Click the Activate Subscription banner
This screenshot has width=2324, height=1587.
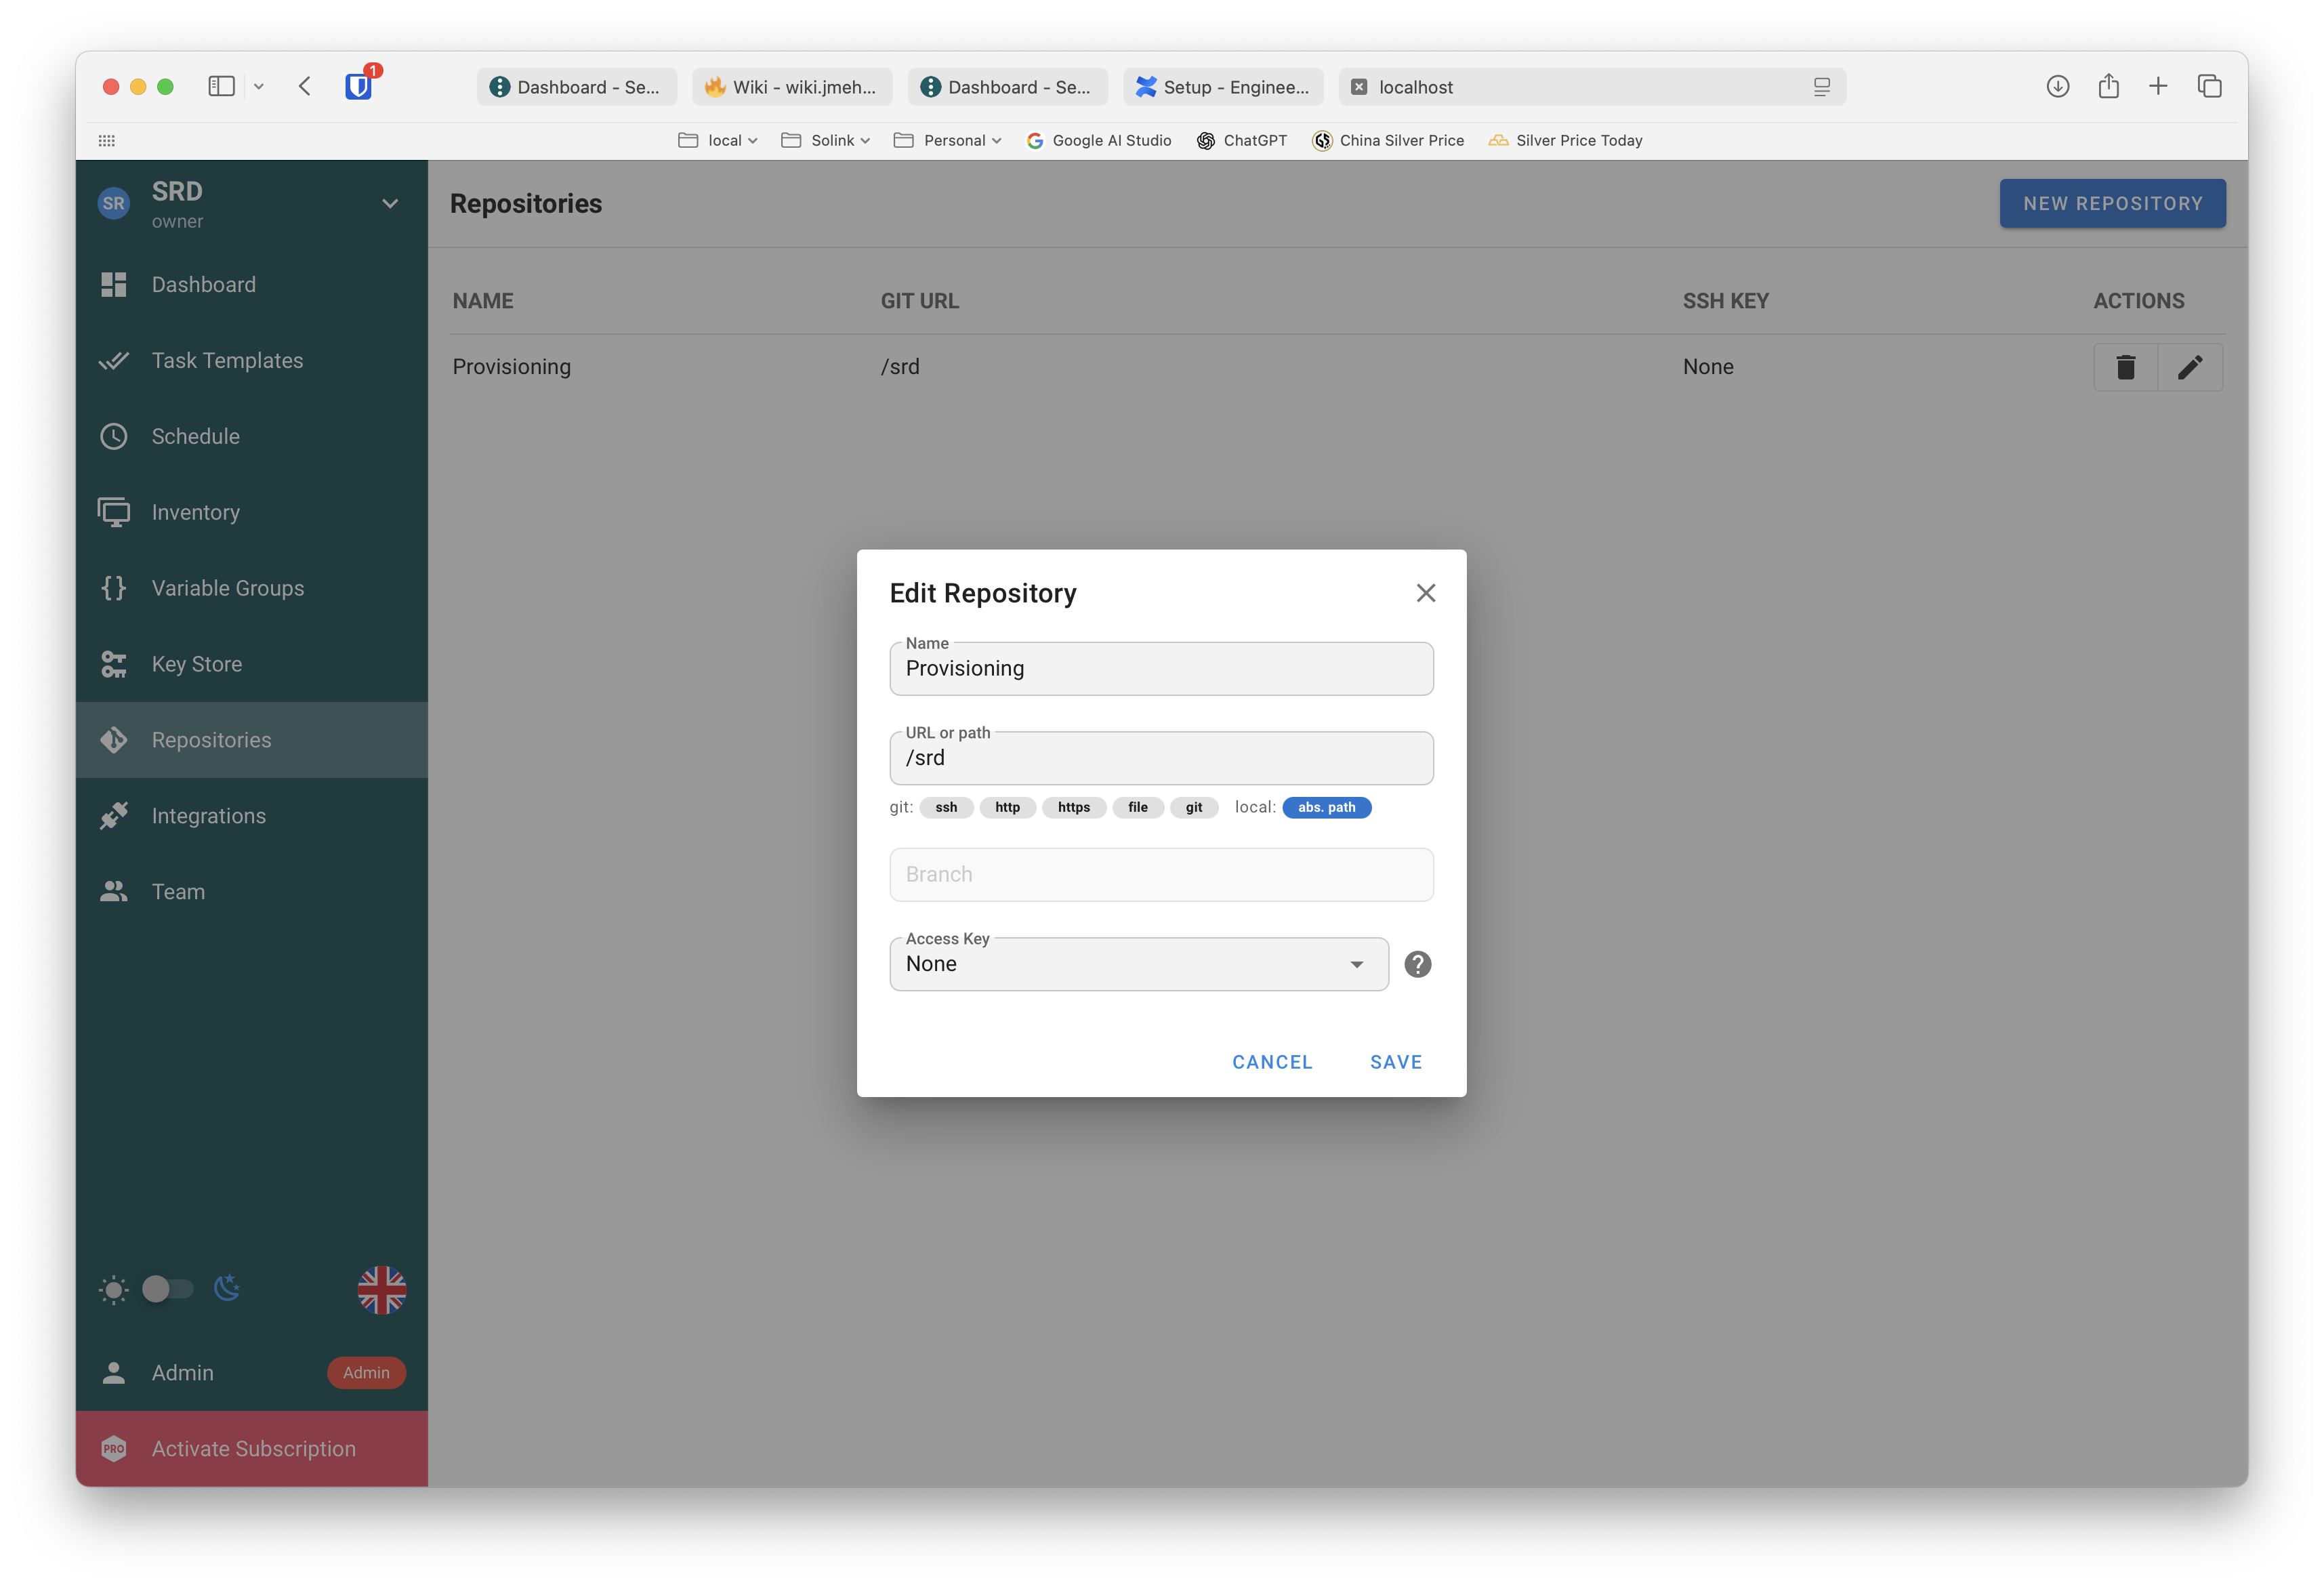pos(252,1448)
